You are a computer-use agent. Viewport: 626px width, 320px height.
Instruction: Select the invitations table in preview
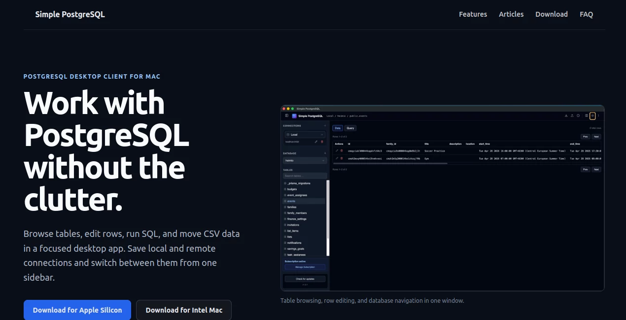[x=304, y=225]
